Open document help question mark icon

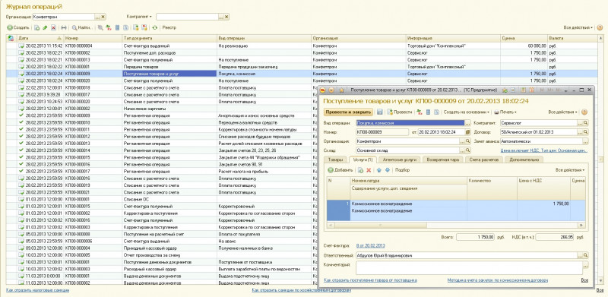[584, 112]
